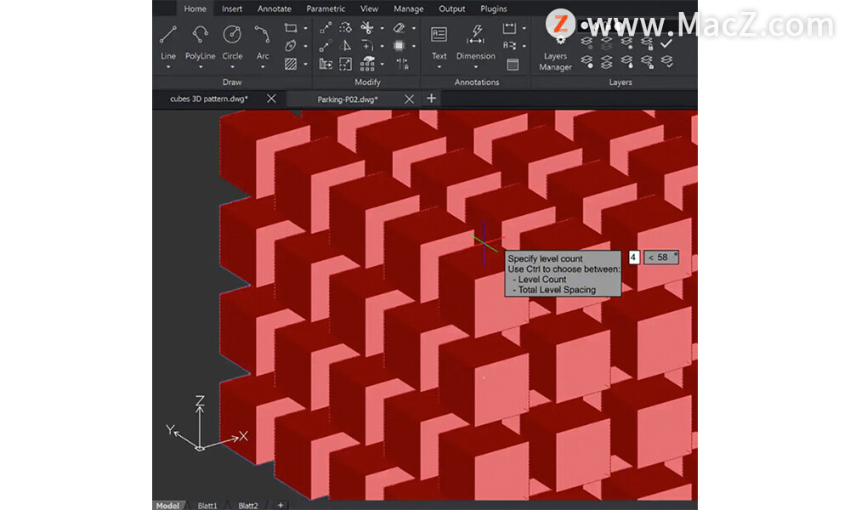The width and height of the screenshot is (850, 510).
Task: Open the Line tool dropdown options
Action: click(x=167, y=66)
